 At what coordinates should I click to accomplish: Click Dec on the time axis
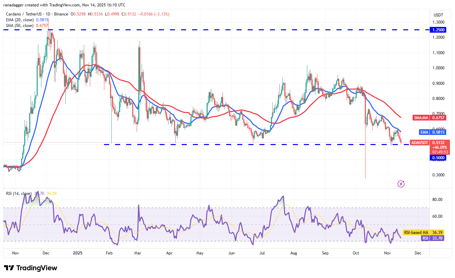coord(46,253)
